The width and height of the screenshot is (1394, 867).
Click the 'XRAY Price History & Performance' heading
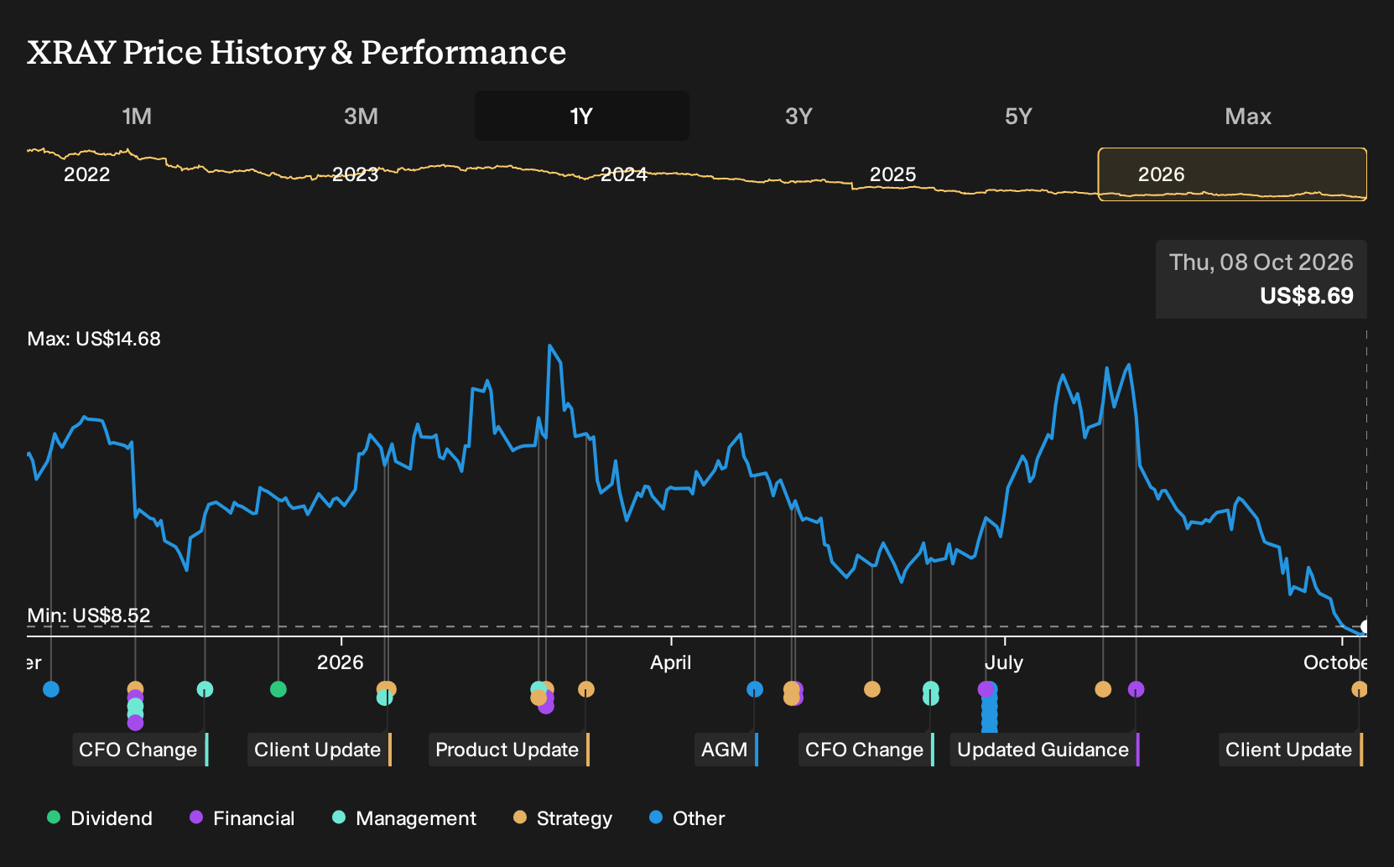pos(297,52)
